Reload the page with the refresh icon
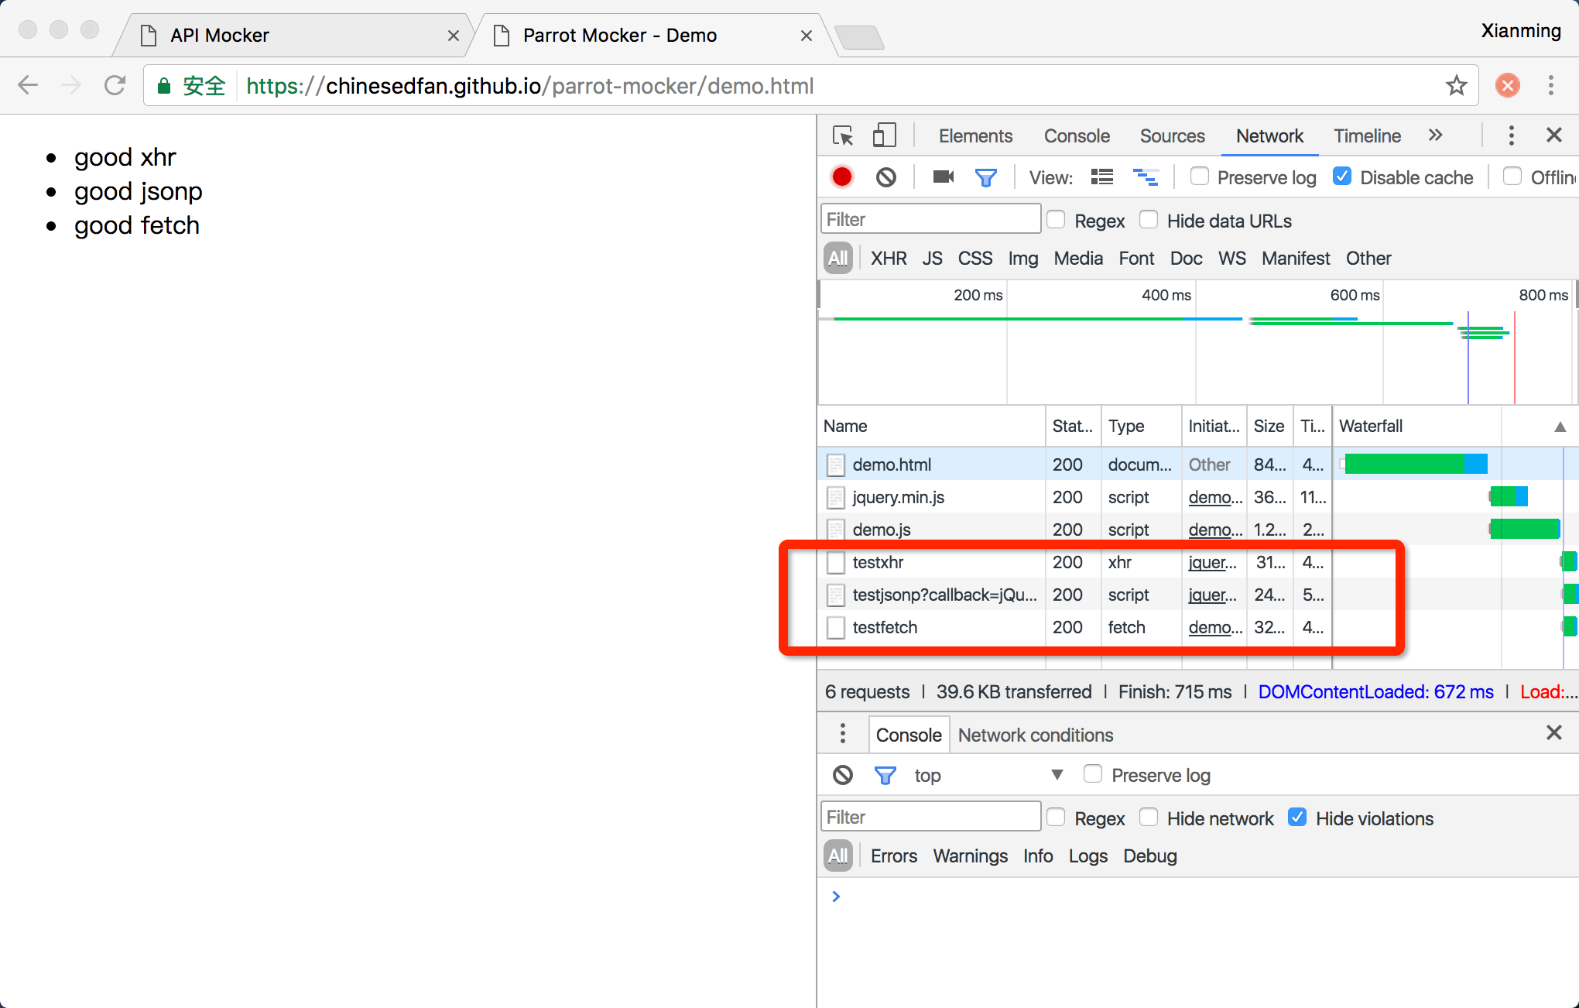 [x=115, y=85]
